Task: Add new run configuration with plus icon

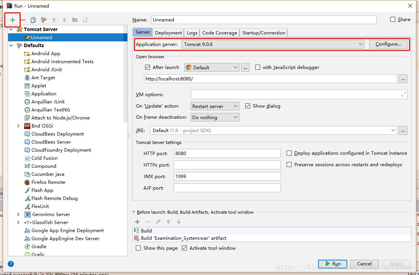Action: click(13, 20)
